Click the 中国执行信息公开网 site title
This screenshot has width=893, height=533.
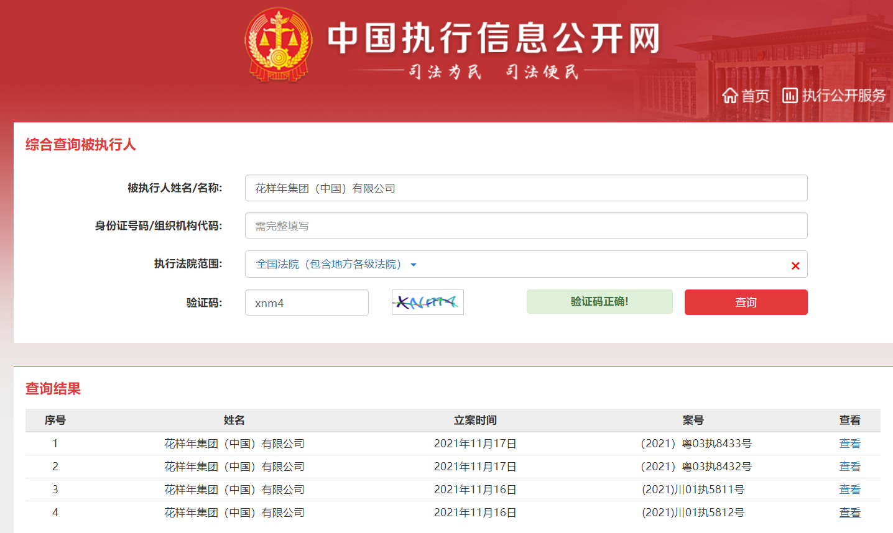click(x=494, y=39)
